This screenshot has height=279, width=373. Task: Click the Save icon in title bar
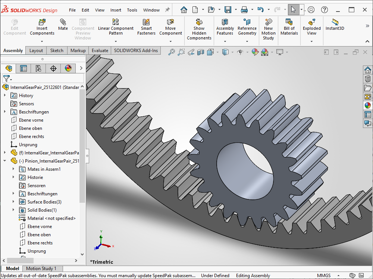(228, 10)
